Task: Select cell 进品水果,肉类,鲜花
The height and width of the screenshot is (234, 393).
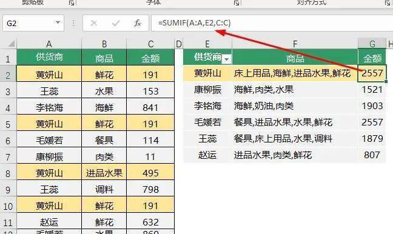Action: (x=295, y=155)
